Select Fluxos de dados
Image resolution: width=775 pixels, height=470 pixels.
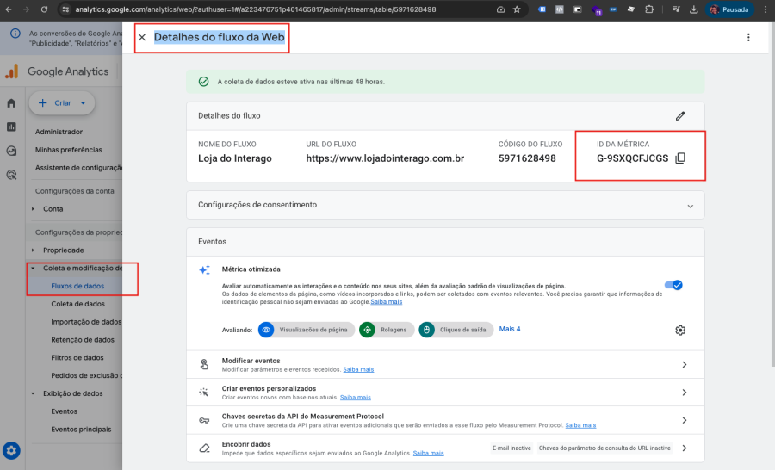coord(77,286)
